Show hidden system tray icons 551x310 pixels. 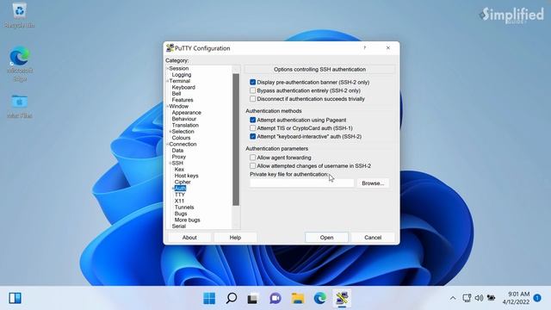tap(453, 299)
